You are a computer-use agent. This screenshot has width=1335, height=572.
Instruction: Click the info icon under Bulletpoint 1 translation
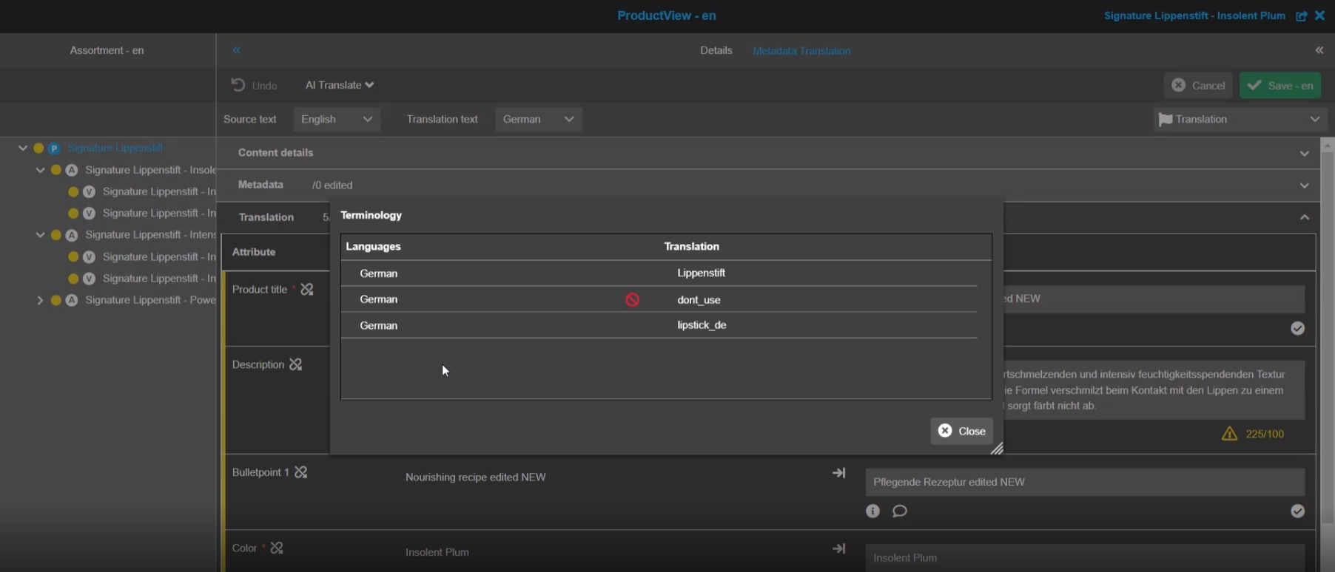[x=873, y=511]
